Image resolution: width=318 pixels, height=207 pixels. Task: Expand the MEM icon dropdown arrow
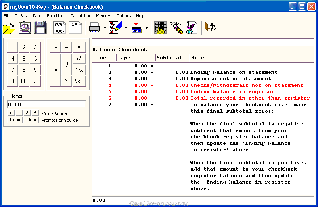146,28
